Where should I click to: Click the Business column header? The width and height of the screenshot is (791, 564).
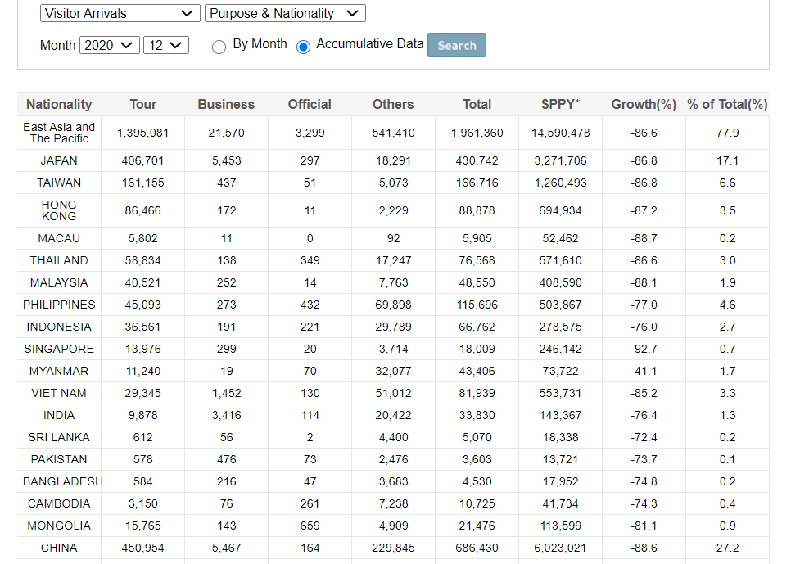click(226, 105)
